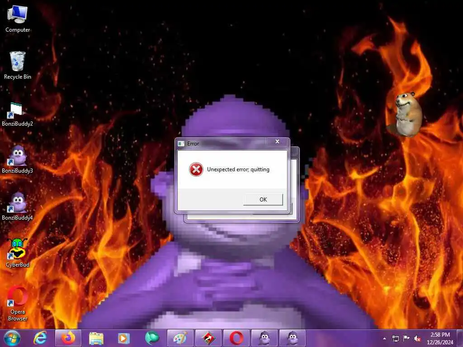Click the rightmost BonziBuddy taskbar button
Viewport: 463px width, 347px height.
pyautogui.click(x=293, y=338)
